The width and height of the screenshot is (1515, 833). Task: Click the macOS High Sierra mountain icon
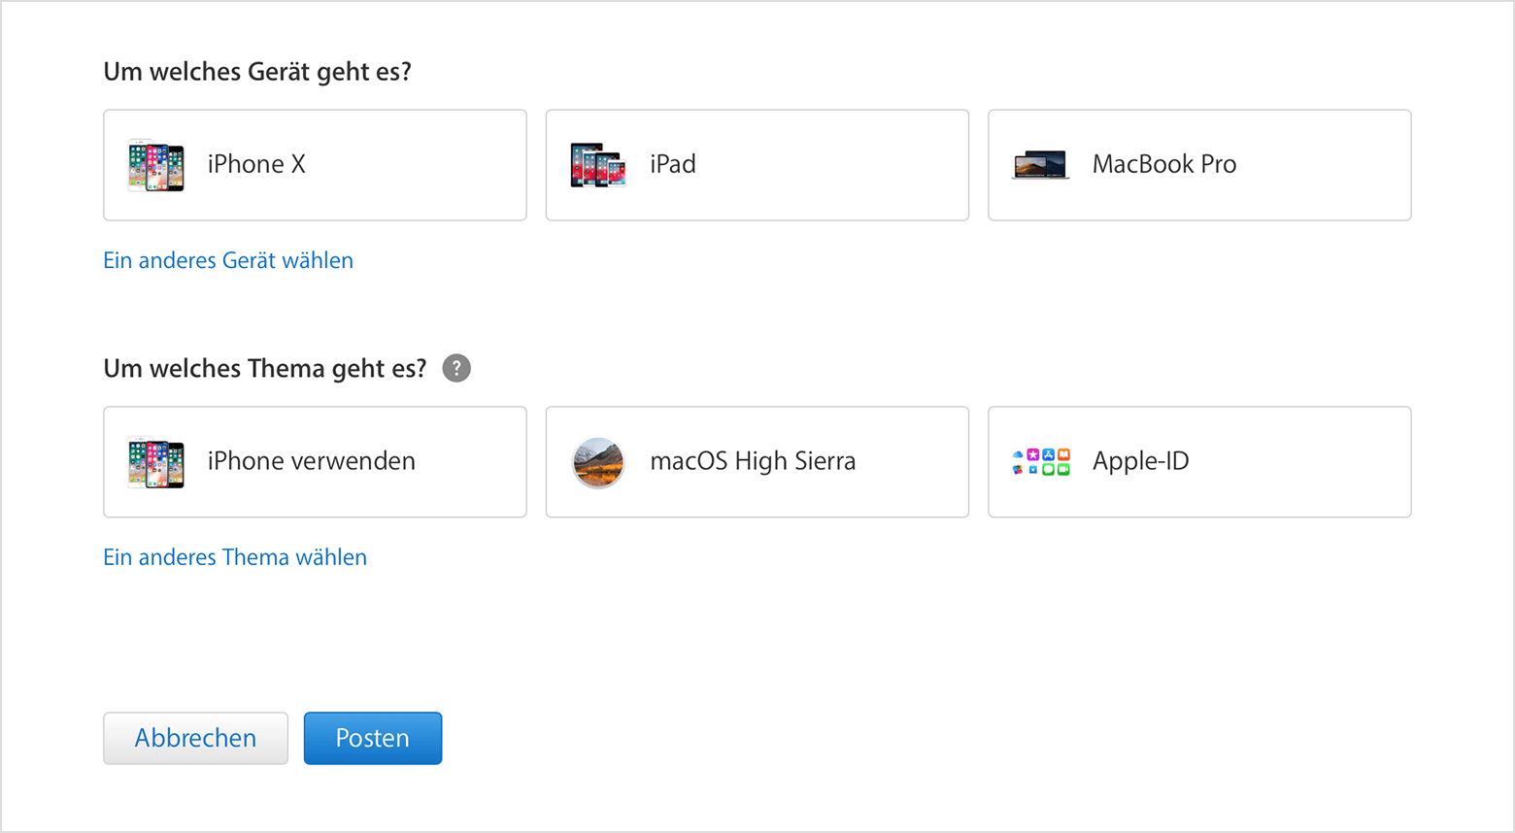coord(598,462)
